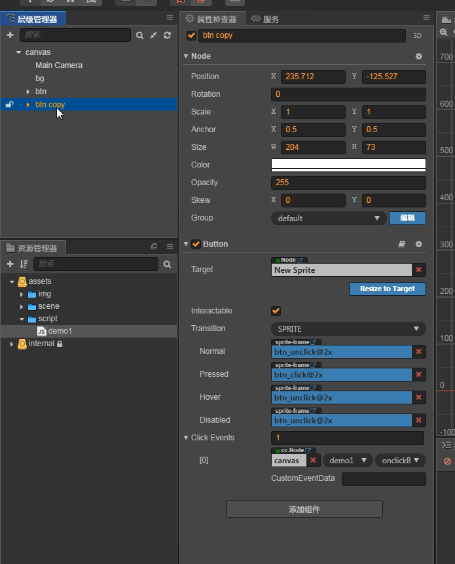The image size is (455, 564).
Task: Open the assets panel menu icon
Action: click(170, 247)
